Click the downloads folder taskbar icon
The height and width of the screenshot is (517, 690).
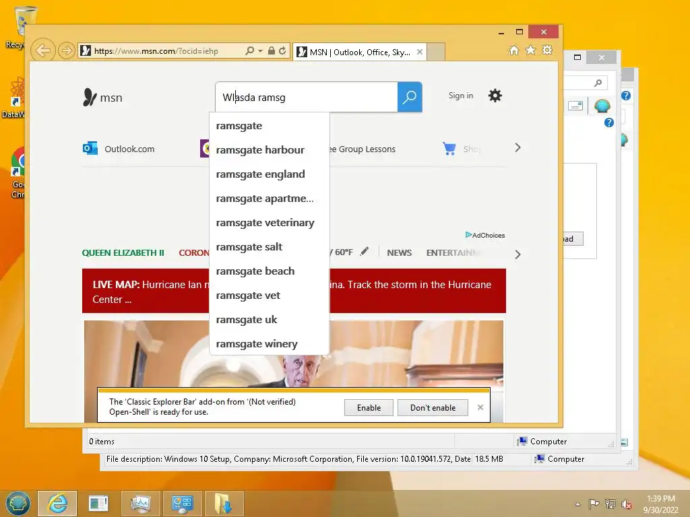[x=224, y=504]
